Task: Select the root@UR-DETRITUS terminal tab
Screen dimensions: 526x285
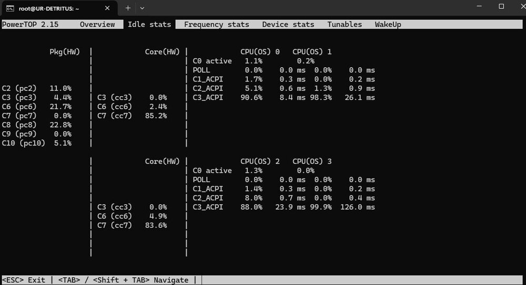Action: click(59, 8)
